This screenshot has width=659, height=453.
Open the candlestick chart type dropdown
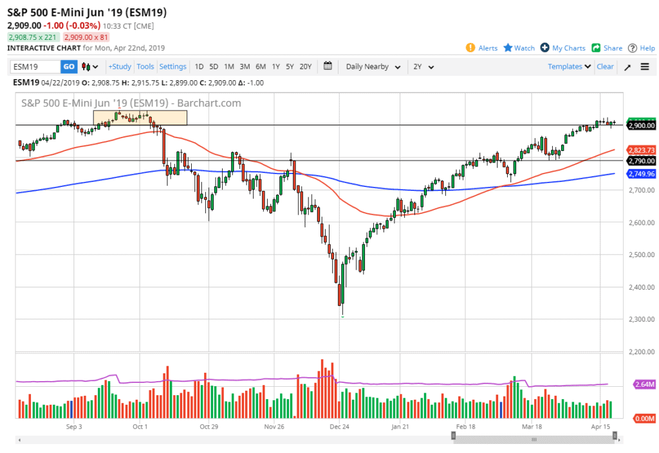(90, 67)
